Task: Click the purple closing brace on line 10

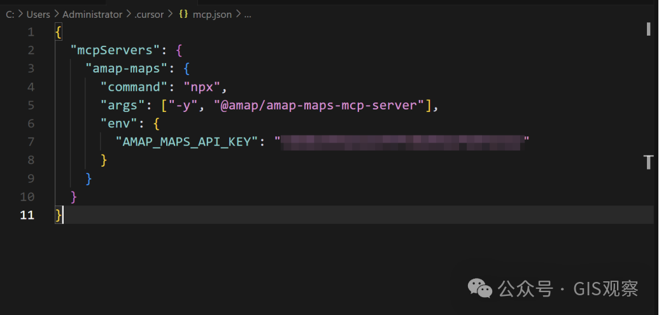Action: pyautogui.click(x=74, y=197)
